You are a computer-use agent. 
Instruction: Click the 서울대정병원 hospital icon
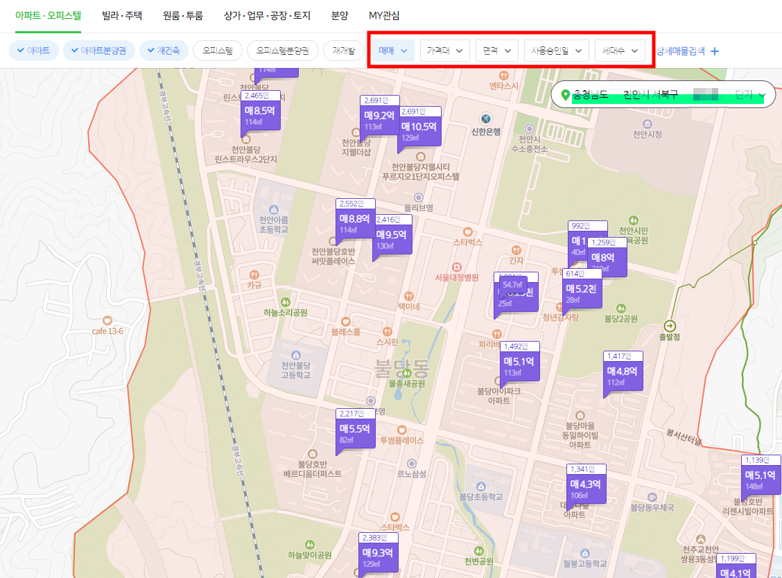click(456, 268)
